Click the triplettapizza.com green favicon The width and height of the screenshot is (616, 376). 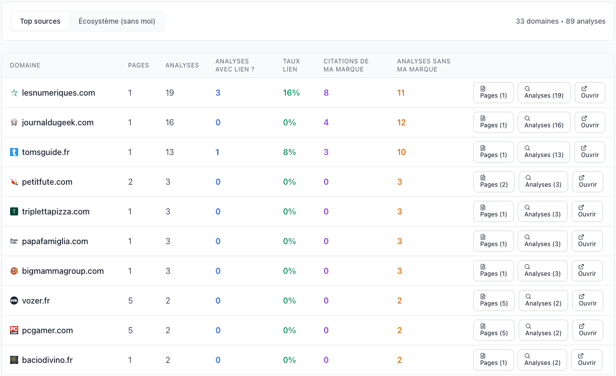(14, 211)
